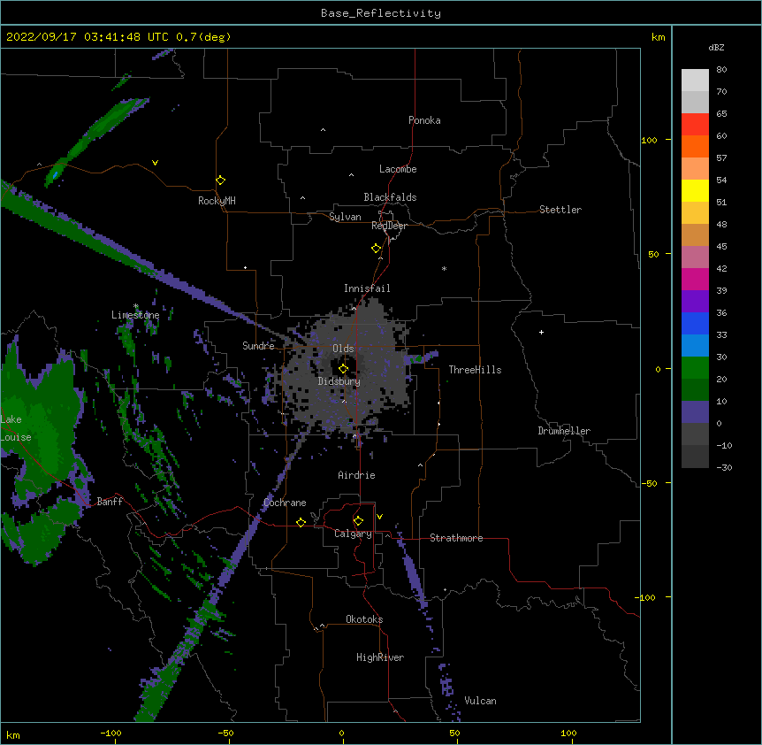Image resolution: width=762 pixels, height=745 pixels.
Task: Click the Ponoka label on the map
Action: [424, 120]
